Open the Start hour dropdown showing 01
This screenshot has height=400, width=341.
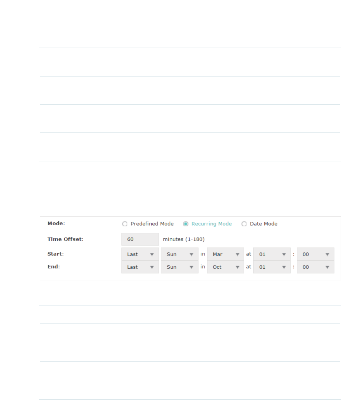[272, 254]
